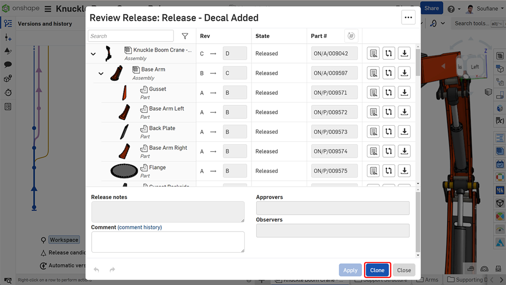
Task: Open the three-dot menu in the release dialog
Action: coord(408,18)
